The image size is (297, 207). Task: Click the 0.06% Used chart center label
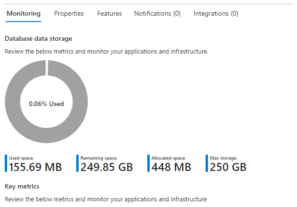(x=46, y=104)
